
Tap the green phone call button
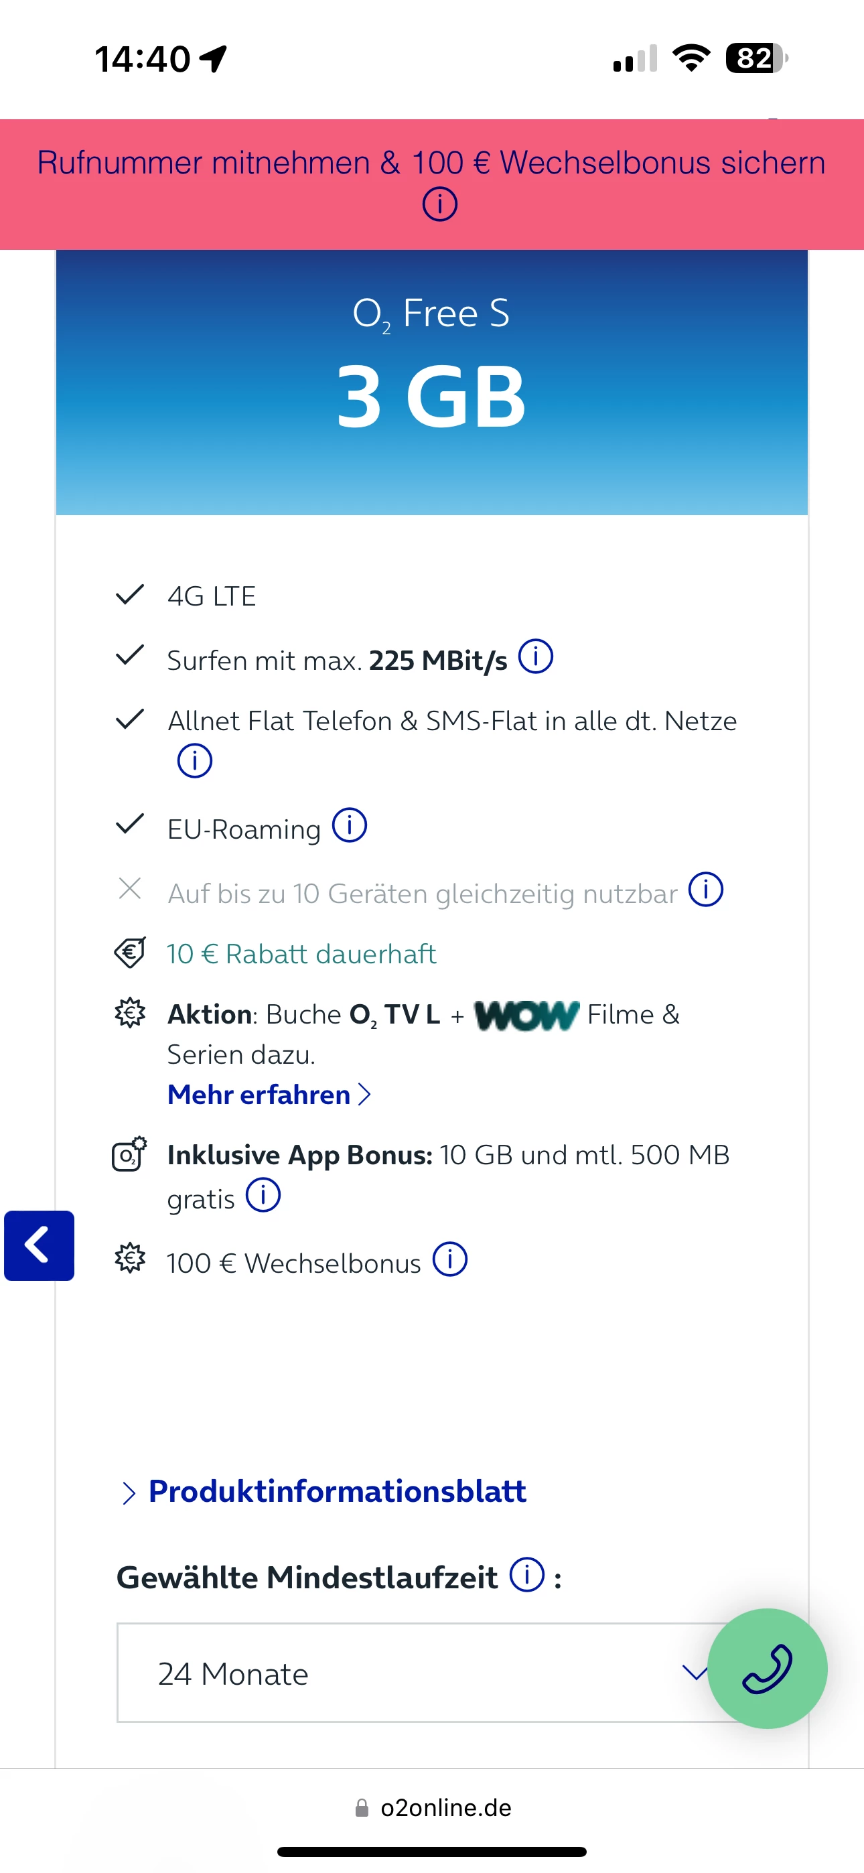(x=766, y=1668)
